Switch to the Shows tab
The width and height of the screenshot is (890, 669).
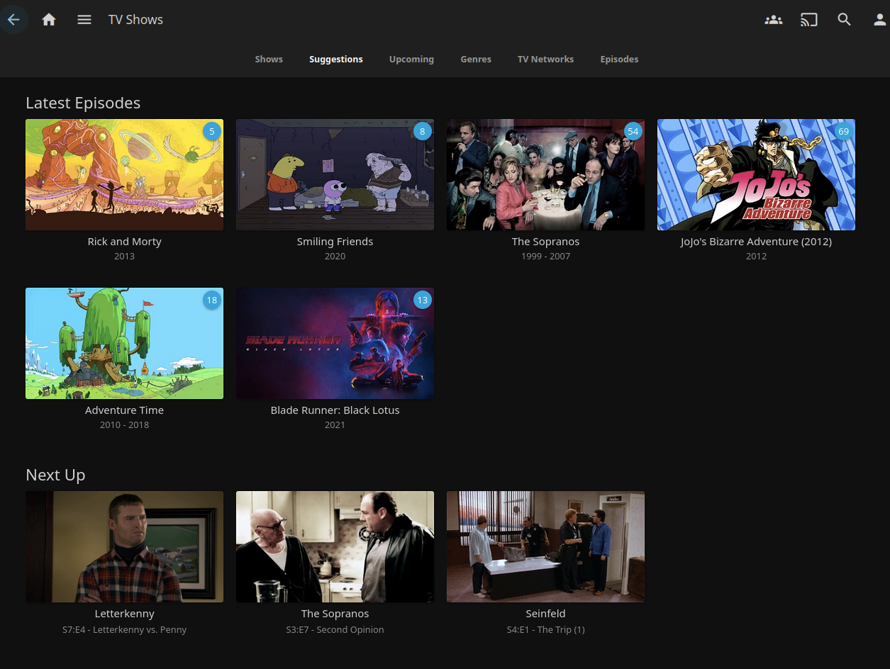click(269, 60)
